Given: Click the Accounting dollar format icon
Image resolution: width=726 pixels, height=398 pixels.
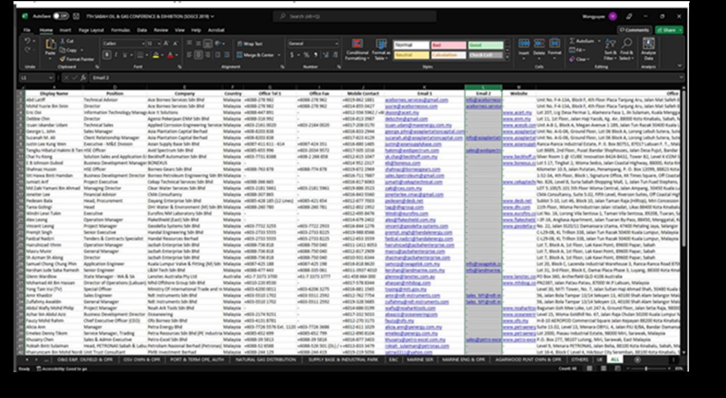Looking at the screenshot, I should pos(293,55).
